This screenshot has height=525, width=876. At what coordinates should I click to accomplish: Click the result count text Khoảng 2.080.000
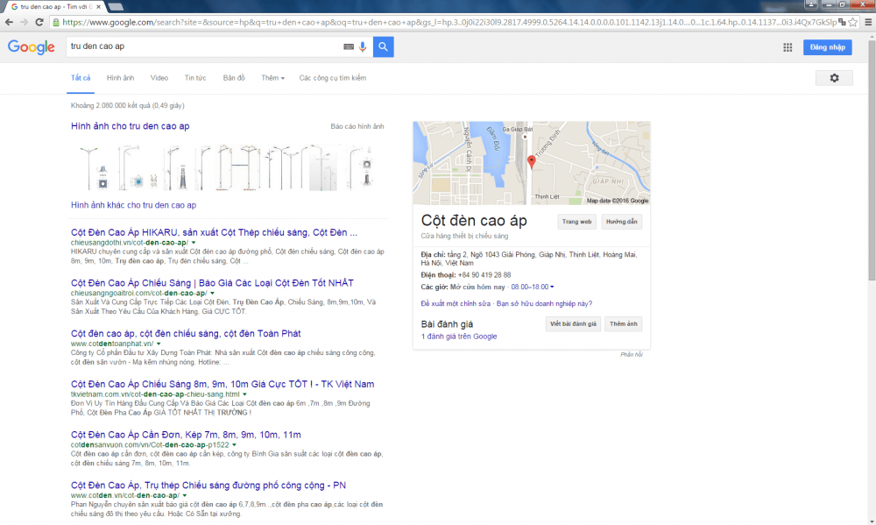127,106
